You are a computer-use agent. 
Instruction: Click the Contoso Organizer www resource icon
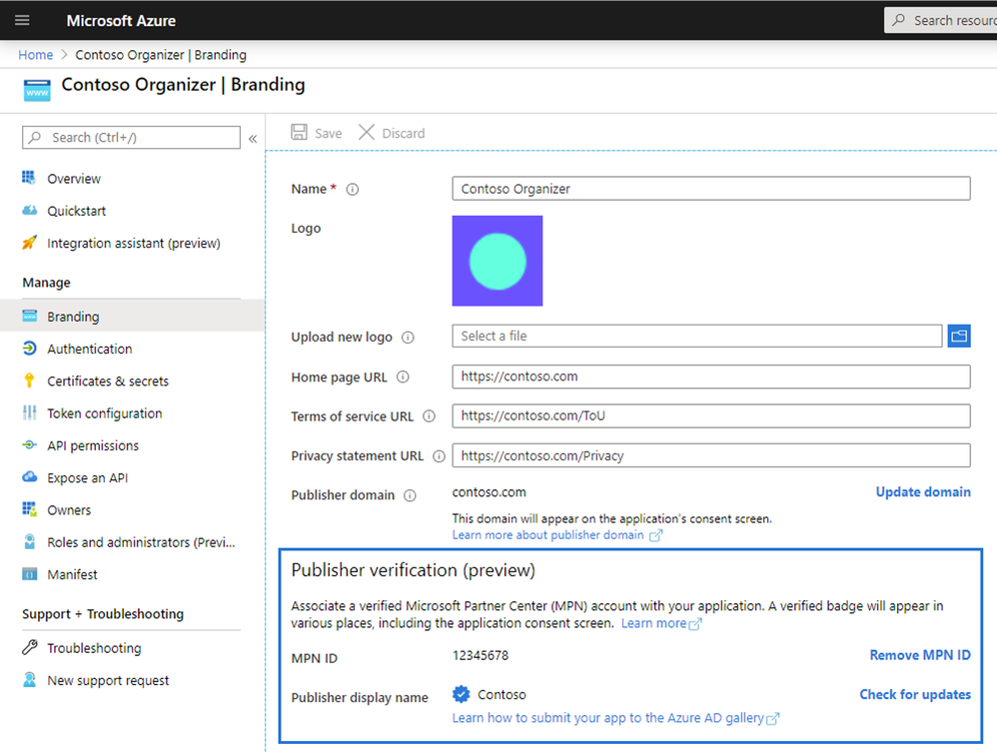[37, 90]
